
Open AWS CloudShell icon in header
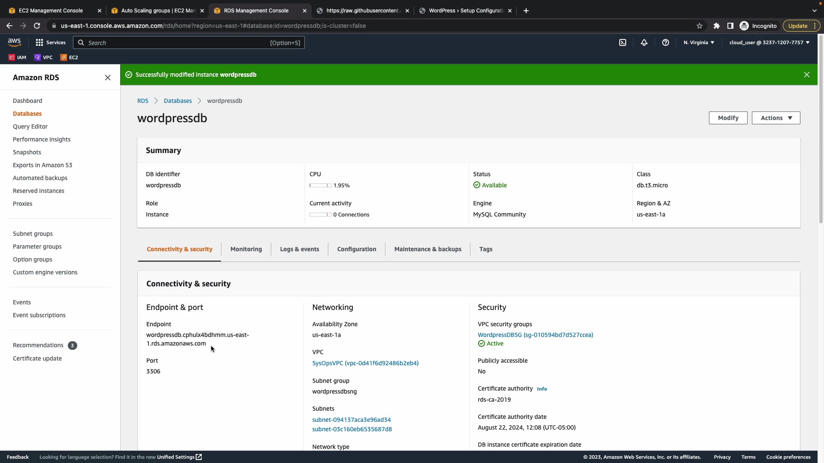(623, 42)
